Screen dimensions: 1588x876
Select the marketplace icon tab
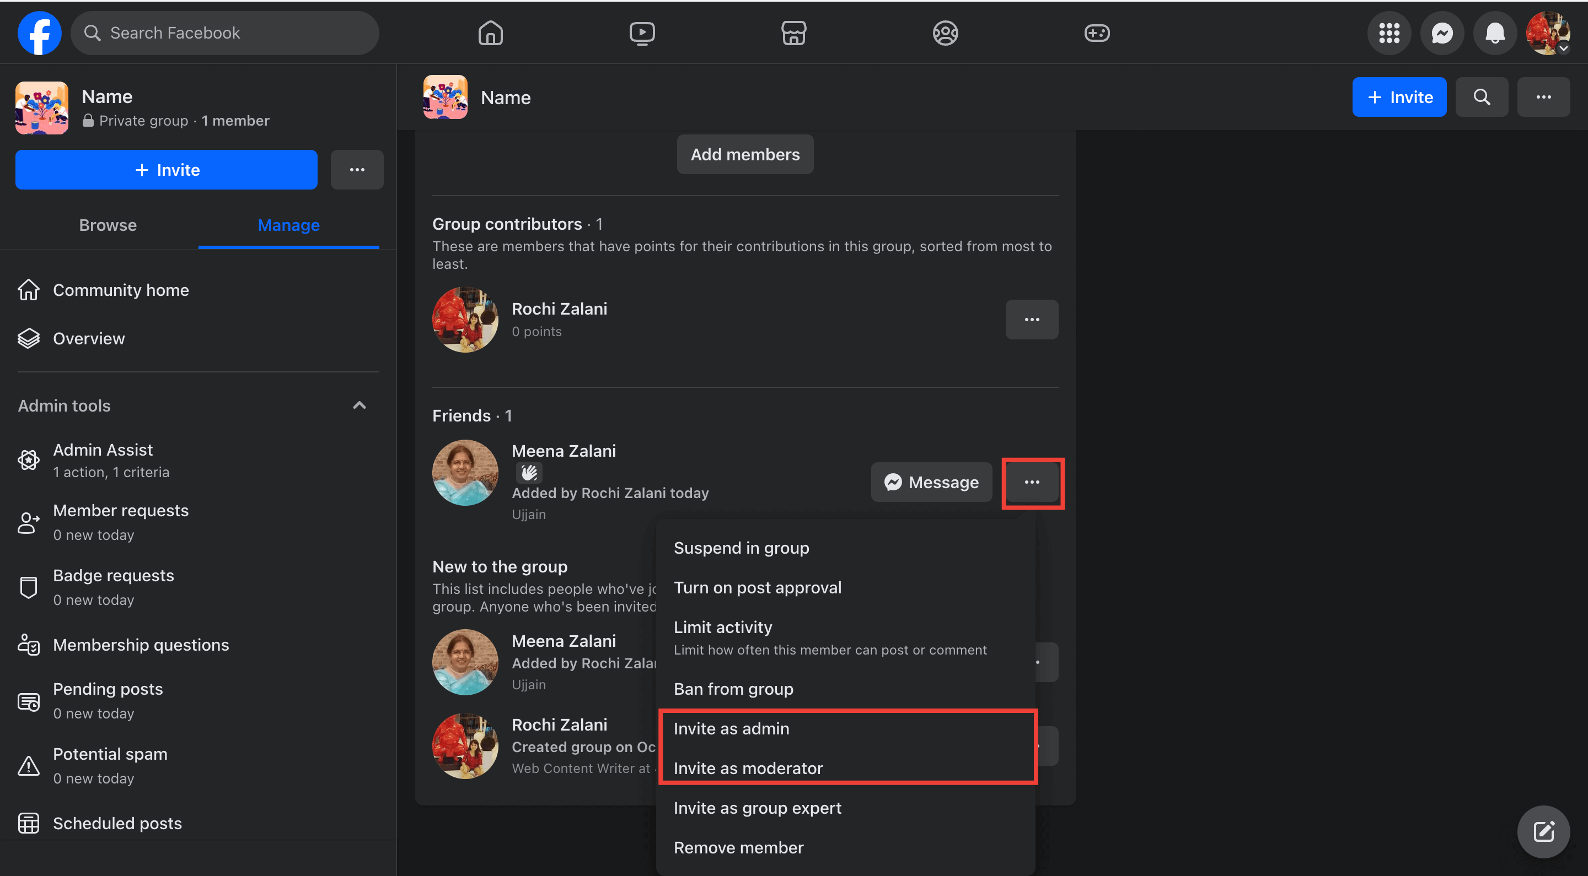(793, 33)
